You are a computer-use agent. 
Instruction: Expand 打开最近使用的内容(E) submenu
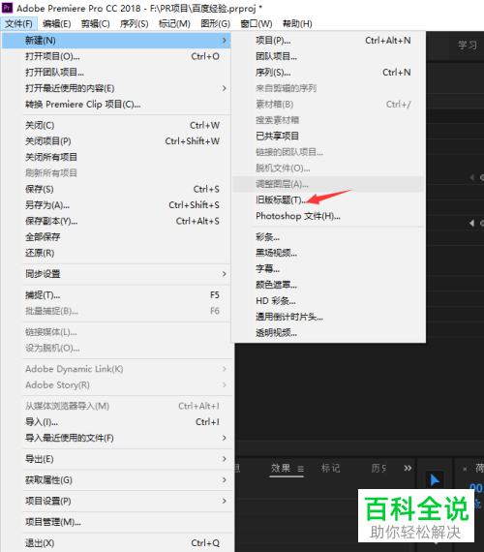[116, 88]
